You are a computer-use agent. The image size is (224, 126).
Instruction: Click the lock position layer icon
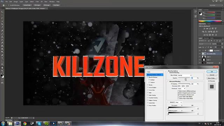(x=208, y=47)
